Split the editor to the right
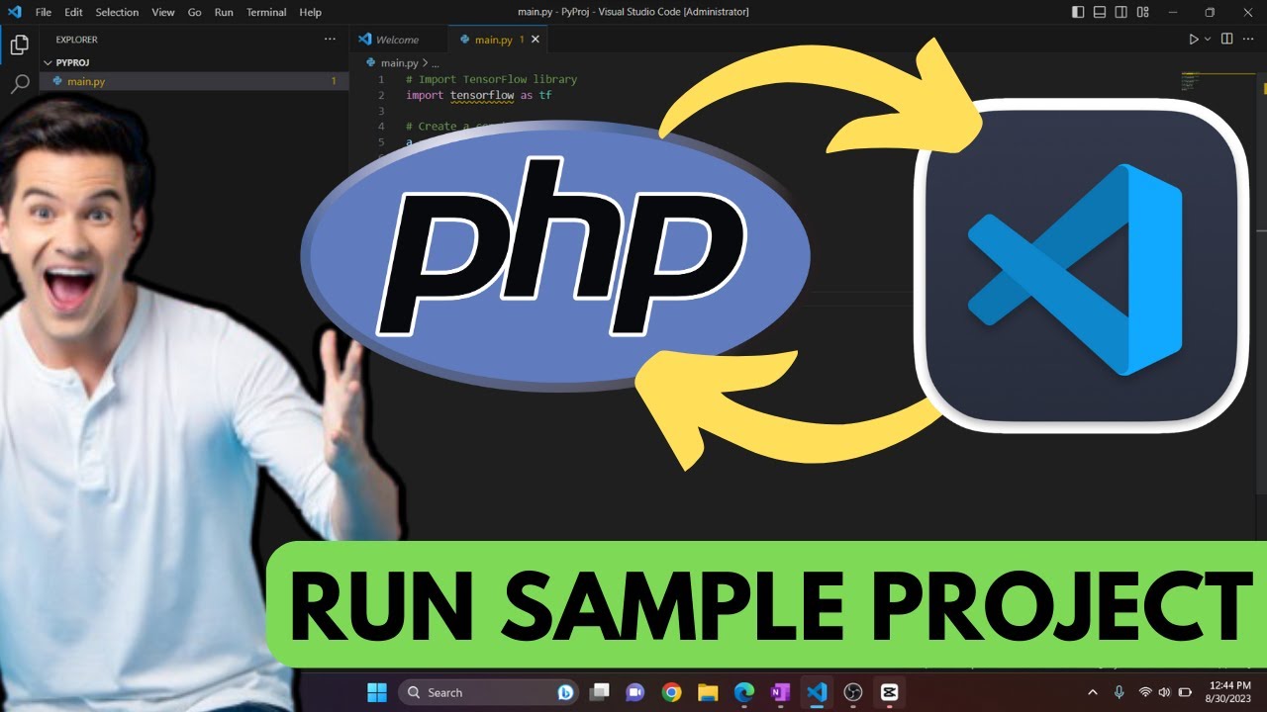Image resolution: width=1267 pixels, height=712 pixels. [1226, 40]
